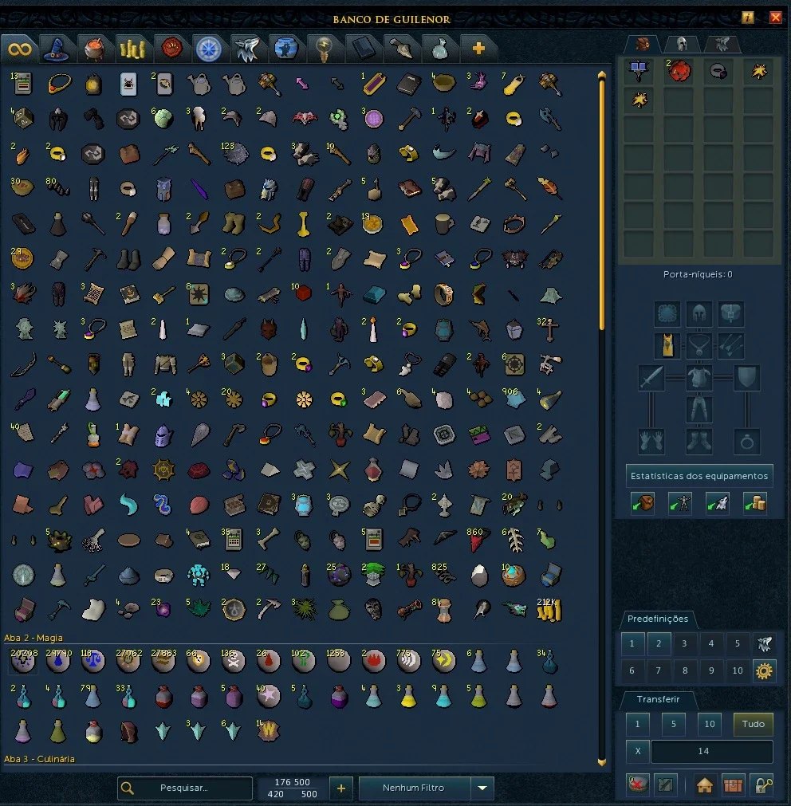Screen dimensions: 791x806
Task: Load preset number 5
Action: [x=738, y=643]
